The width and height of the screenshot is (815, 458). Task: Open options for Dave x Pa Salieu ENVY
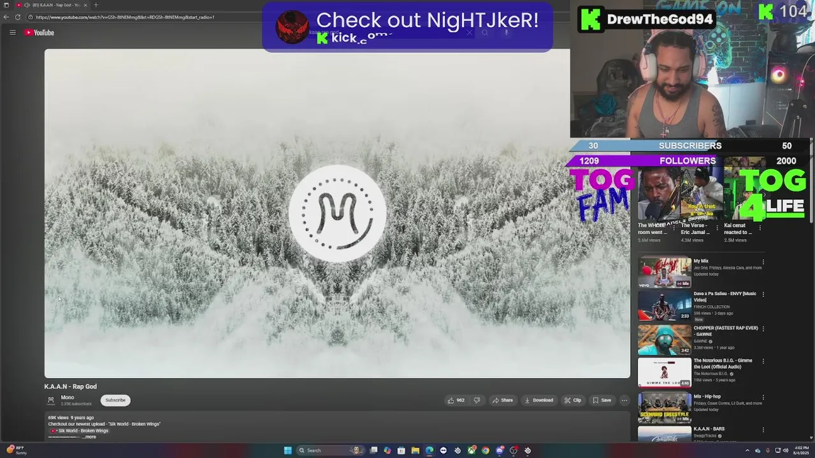tap(763, 294)
